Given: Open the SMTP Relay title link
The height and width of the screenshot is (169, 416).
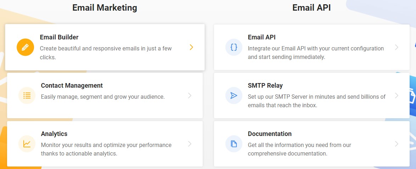Looking at the screenshot, I should pyautogui.click(x=265, y=86).
